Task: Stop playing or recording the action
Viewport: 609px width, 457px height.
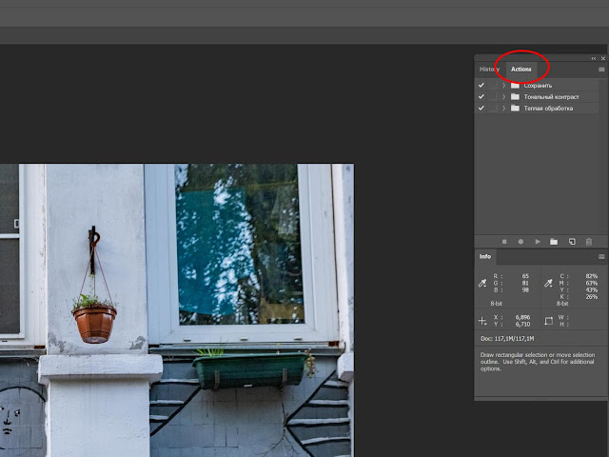Action: coord(504,242)
